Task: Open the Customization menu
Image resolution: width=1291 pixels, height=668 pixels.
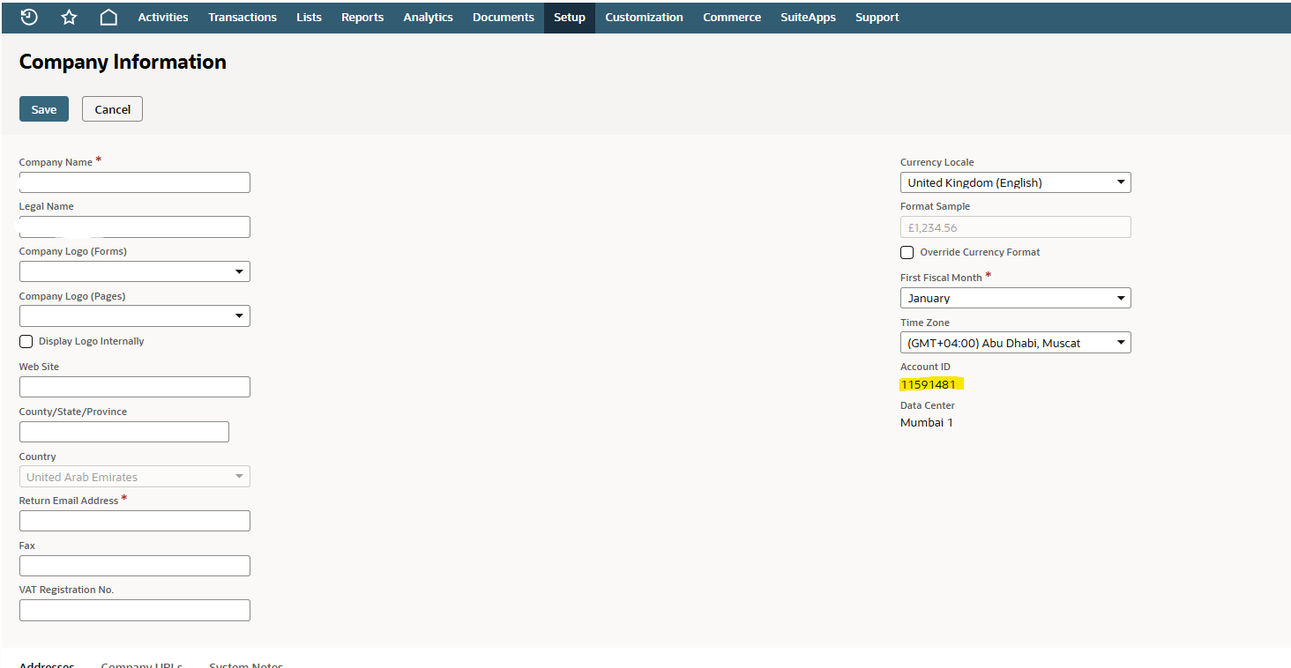Action: 644,17
